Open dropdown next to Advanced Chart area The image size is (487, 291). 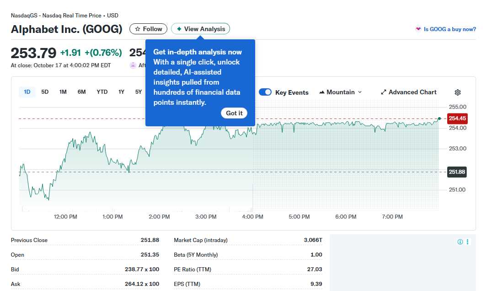coord(359,92)
